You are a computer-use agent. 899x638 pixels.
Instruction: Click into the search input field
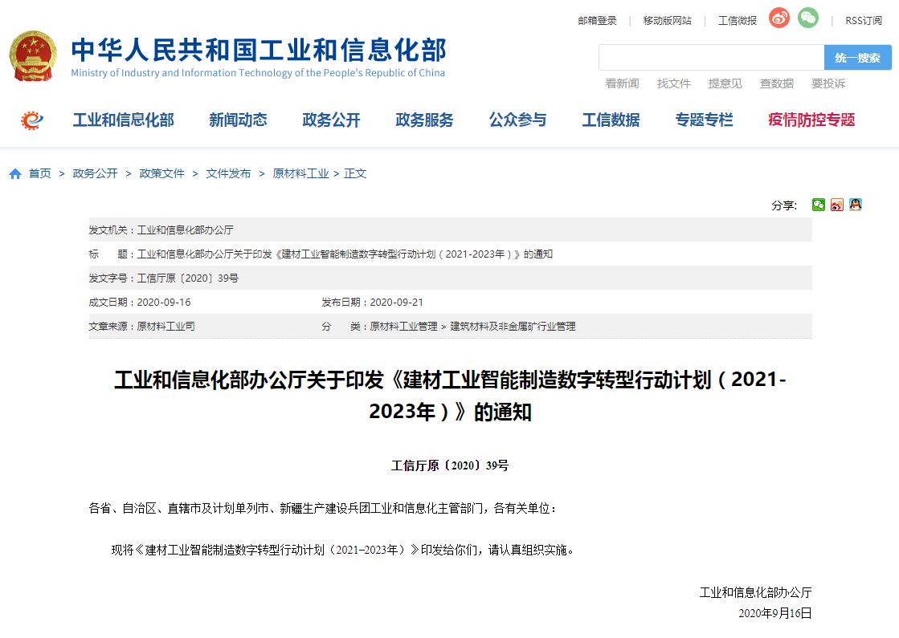[711, 58]
